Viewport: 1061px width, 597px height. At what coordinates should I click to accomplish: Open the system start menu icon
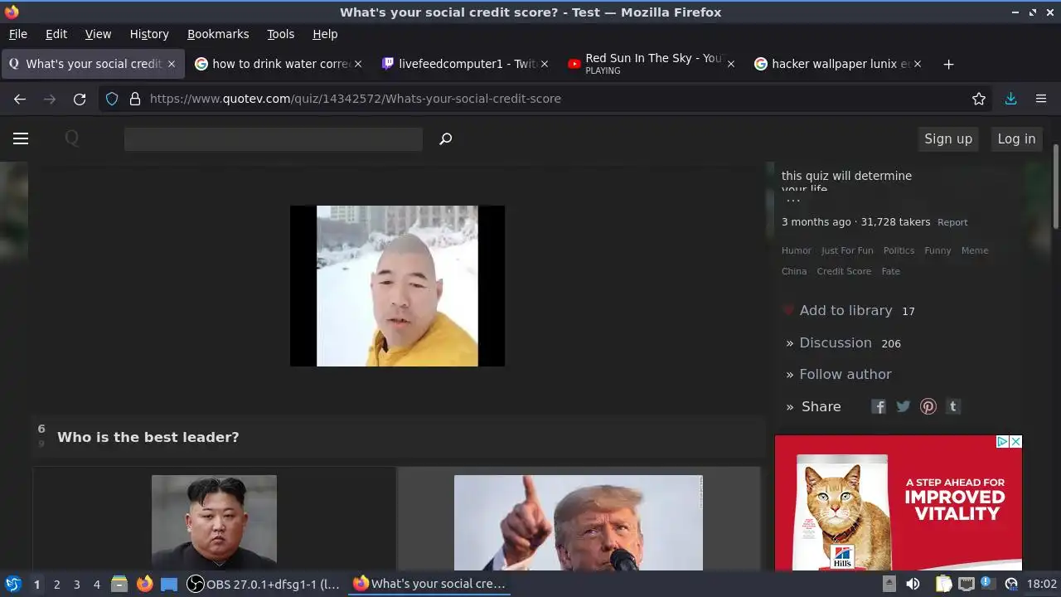(x=12, y=584)
